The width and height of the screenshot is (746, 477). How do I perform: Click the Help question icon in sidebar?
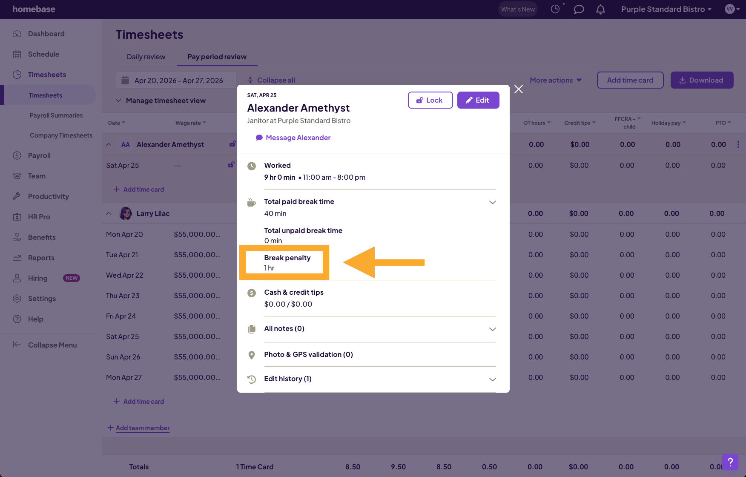click(x=17, y=319)
